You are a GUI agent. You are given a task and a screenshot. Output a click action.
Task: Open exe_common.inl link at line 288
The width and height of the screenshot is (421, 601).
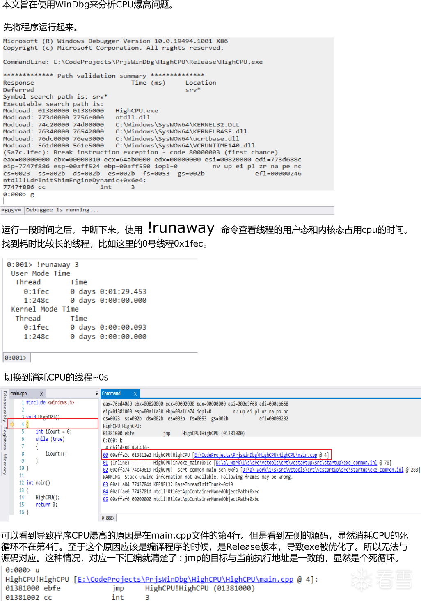click(x=323, y=470)
